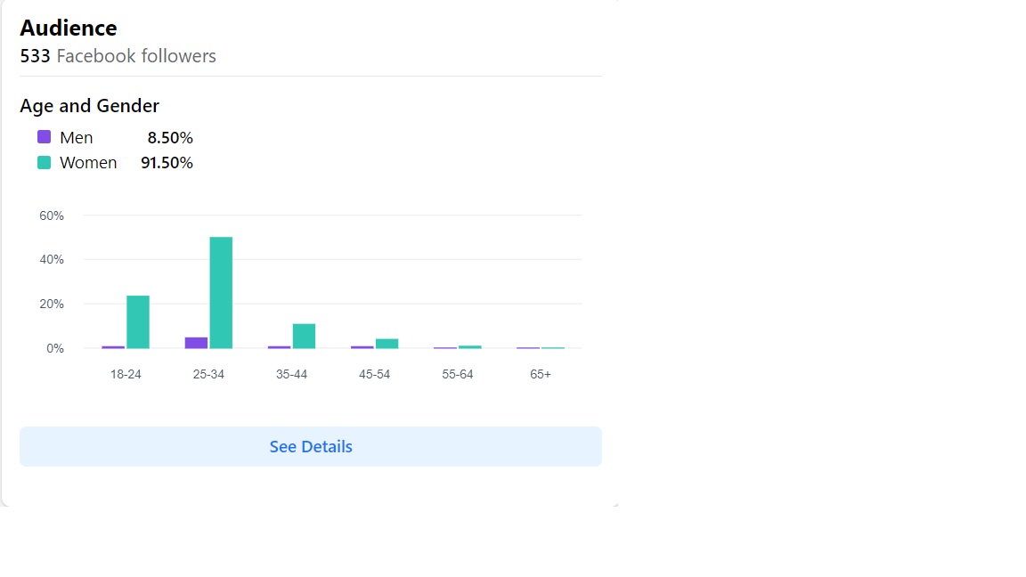Select the Women 25-34 tallest bar
Image resolution: width=1026 pixels, height=577 pixels.
click(221, 292)
